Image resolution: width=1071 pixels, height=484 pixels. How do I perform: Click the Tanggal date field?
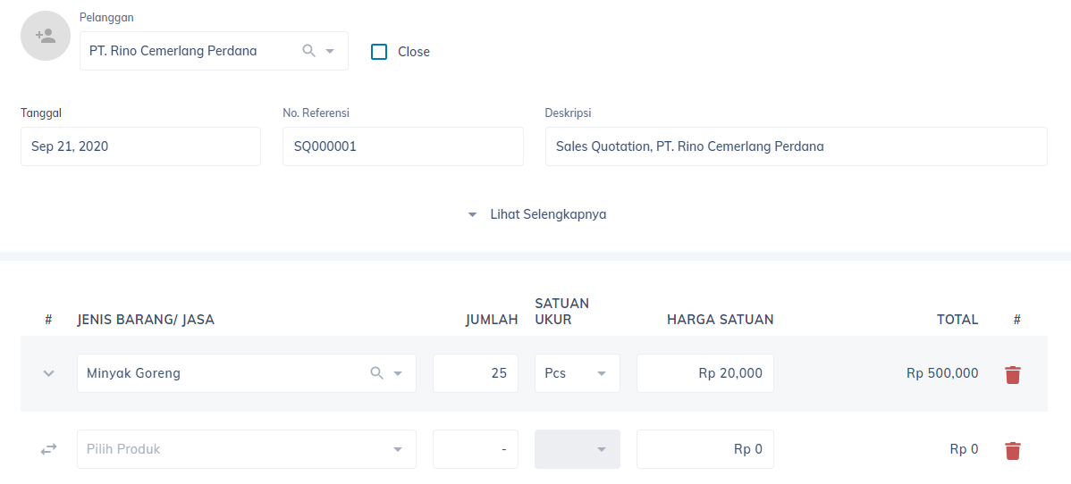(x=140, y=146)
